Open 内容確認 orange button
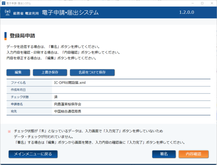 (x=194, y=154)
